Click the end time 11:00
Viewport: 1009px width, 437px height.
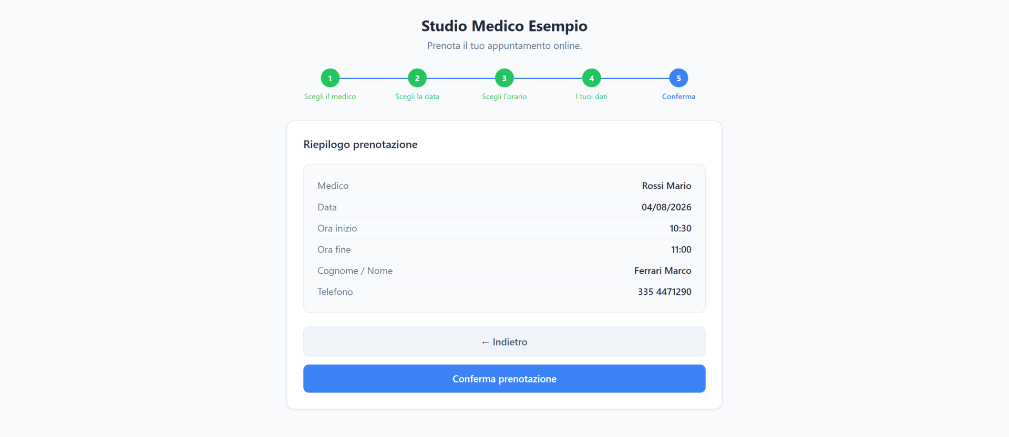(x=681, y=250)
